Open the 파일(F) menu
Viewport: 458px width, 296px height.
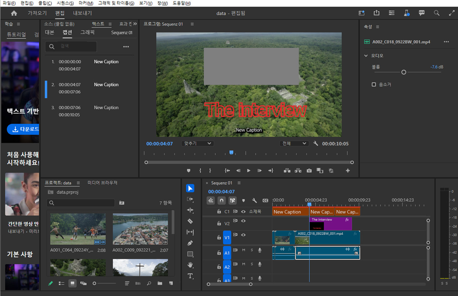[x=9, y=3]
